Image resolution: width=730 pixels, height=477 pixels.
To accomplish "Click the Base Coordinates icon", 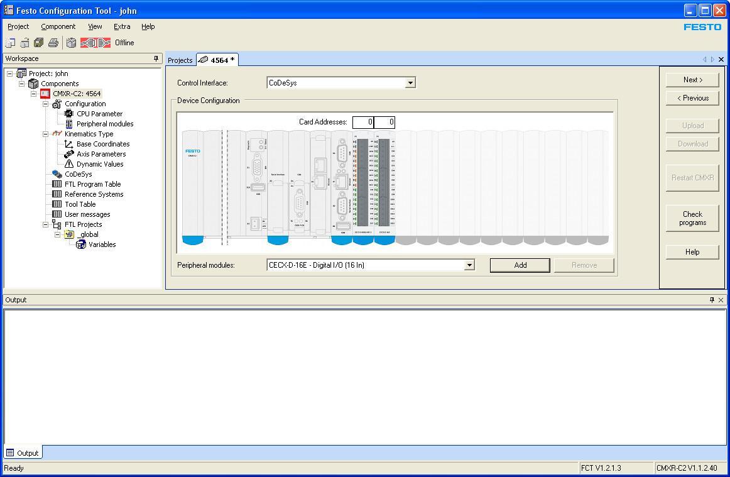I will tap(69, 144).
